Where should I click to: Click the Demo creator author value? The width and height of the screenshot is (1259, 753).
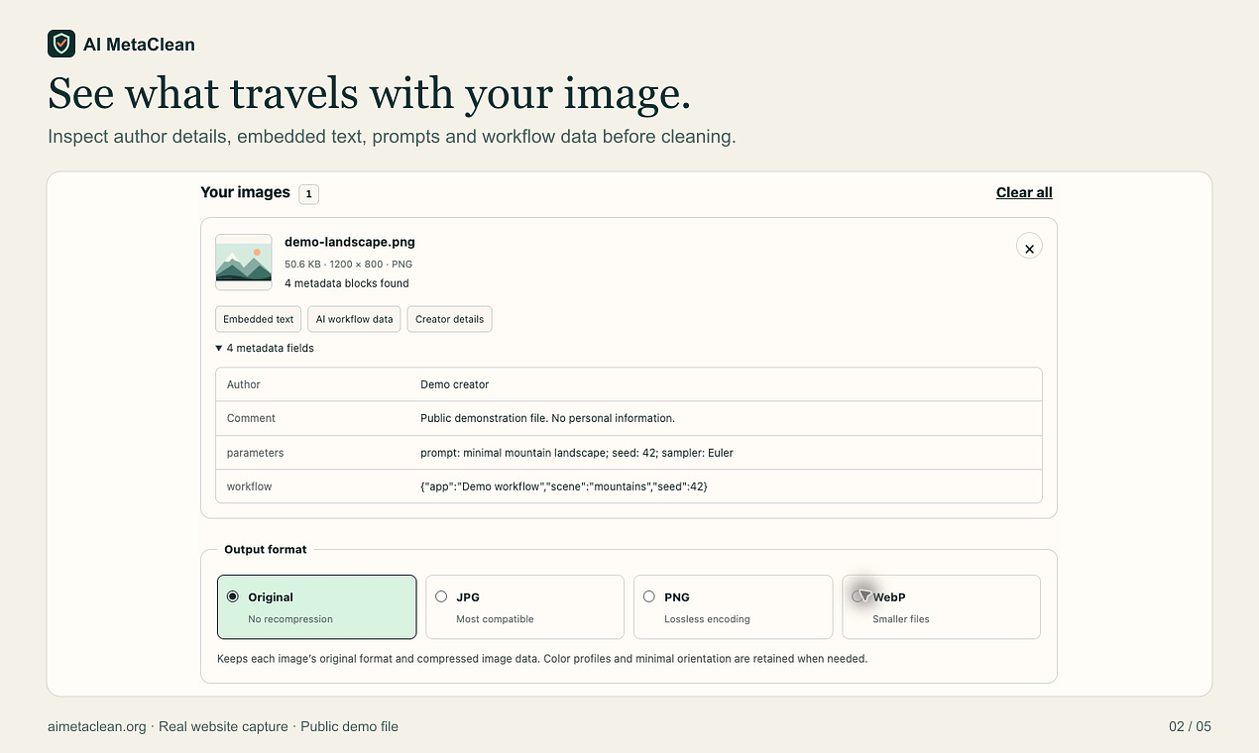(x=455, y=384)
